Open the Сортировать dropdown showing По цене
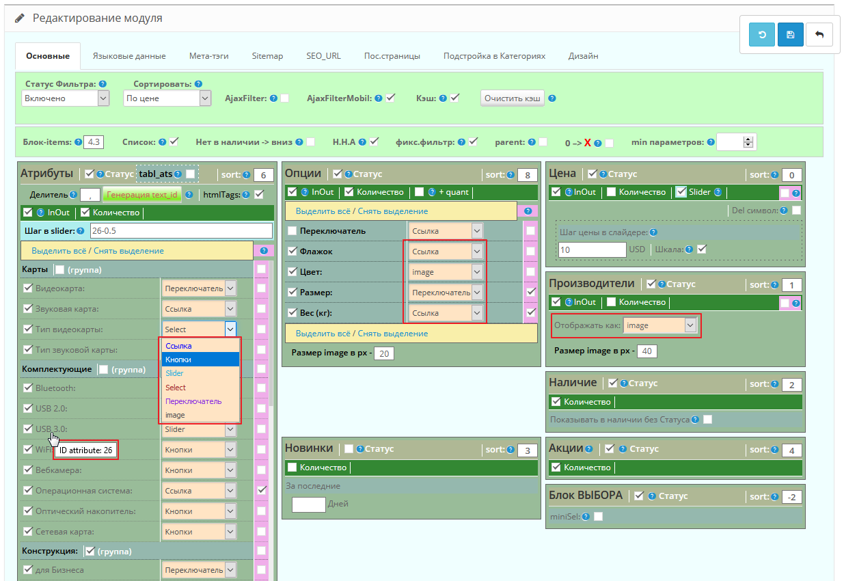This screenshot has height=581, width=844. (x=167, y=98)
